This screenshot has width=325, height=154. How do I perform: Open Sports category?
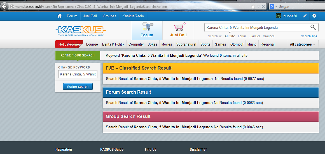205,44
